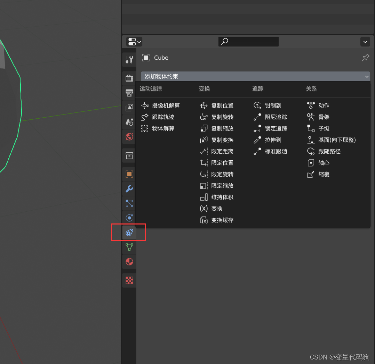Open the View Layer properties tab

pos(129,108)
